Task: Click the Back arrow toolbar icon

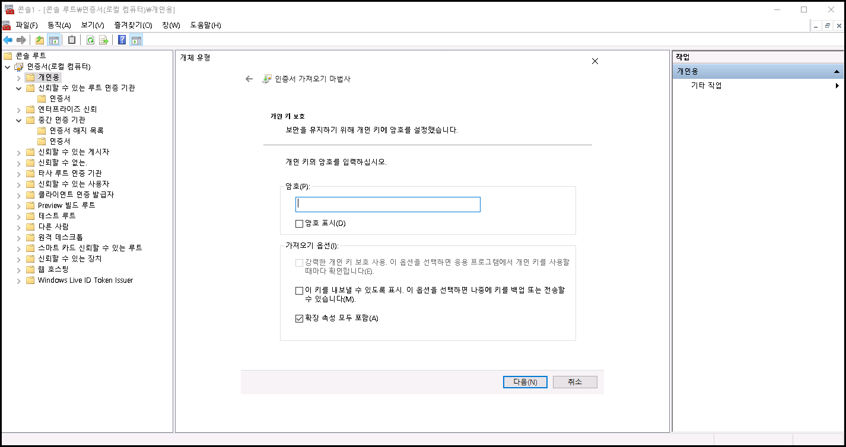Action: [x=8, y=40]
